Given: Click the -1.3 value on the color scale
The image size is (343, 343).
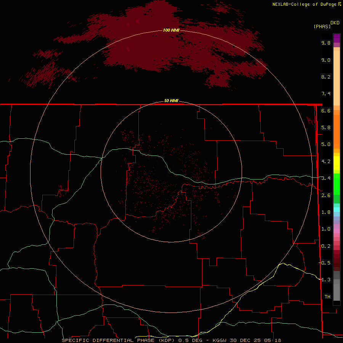Looking at the screenshot, I should tap(324, 280).
